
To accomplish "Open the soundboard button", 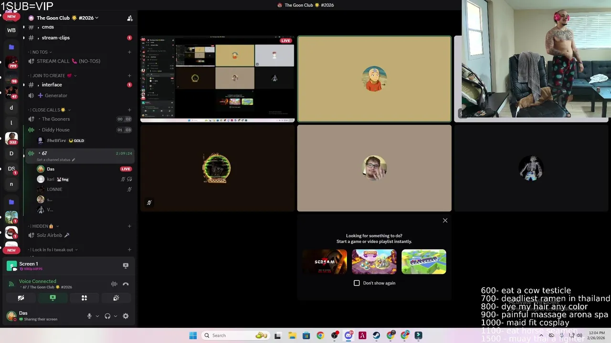I will point(116,298).
